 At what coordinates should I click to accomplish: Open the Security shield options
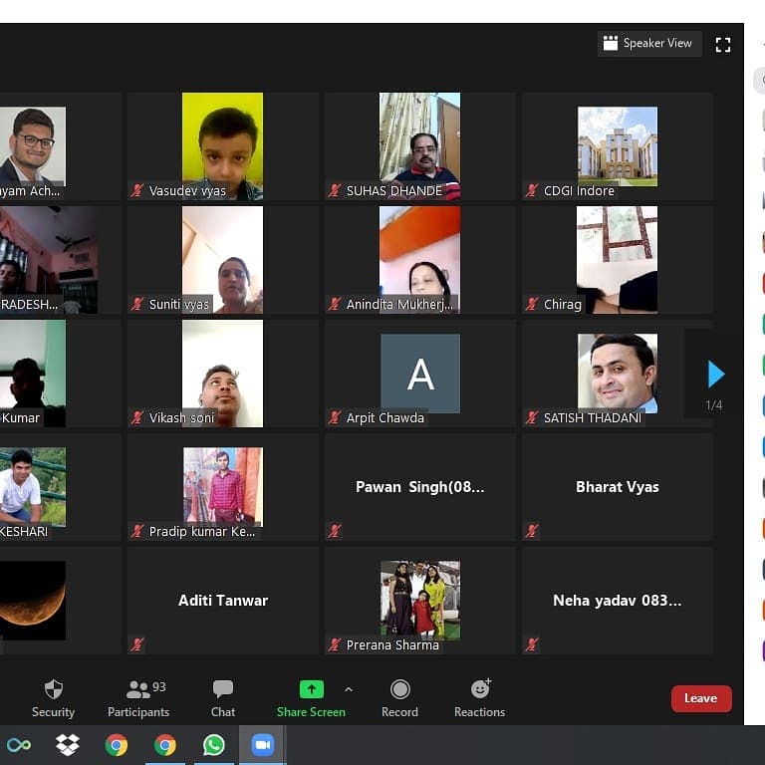point(53,697)
